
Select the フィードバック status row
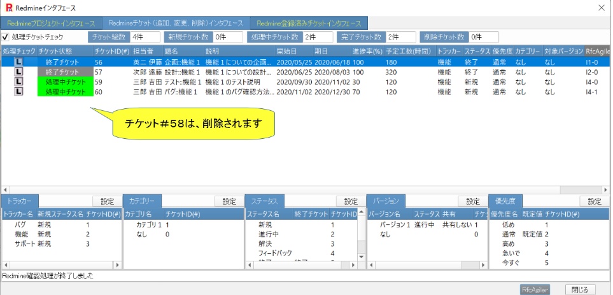(301, 253)
